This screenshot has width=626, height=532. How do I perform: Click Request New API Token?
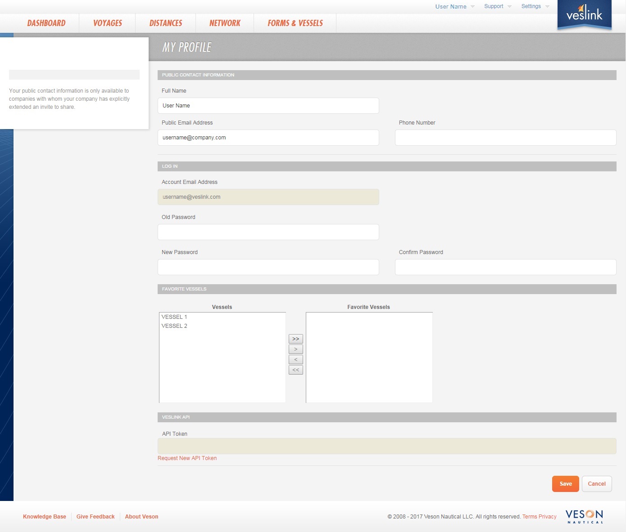tap(187, 458)
